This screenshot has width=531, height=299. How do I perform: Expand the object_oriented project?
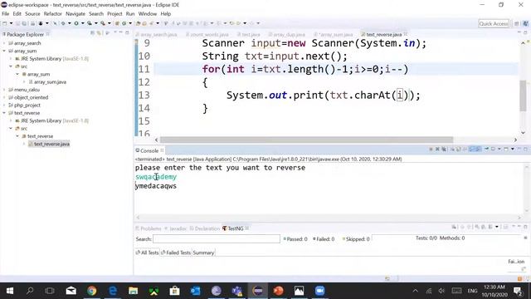[x=4, y=98]
